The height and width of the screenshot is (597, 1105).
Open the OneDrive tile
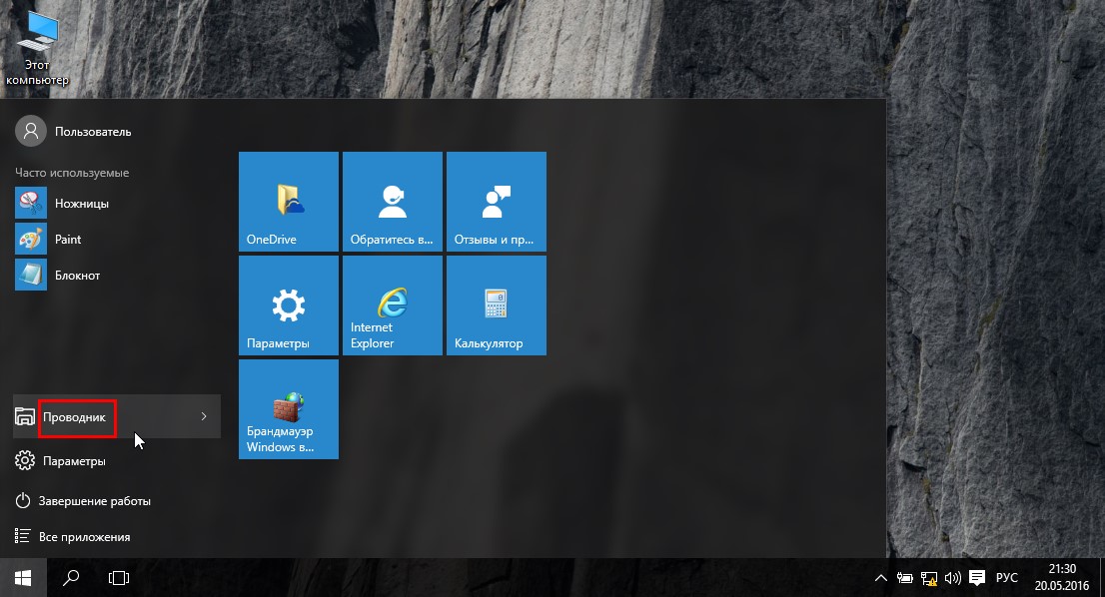click(289, 202)
